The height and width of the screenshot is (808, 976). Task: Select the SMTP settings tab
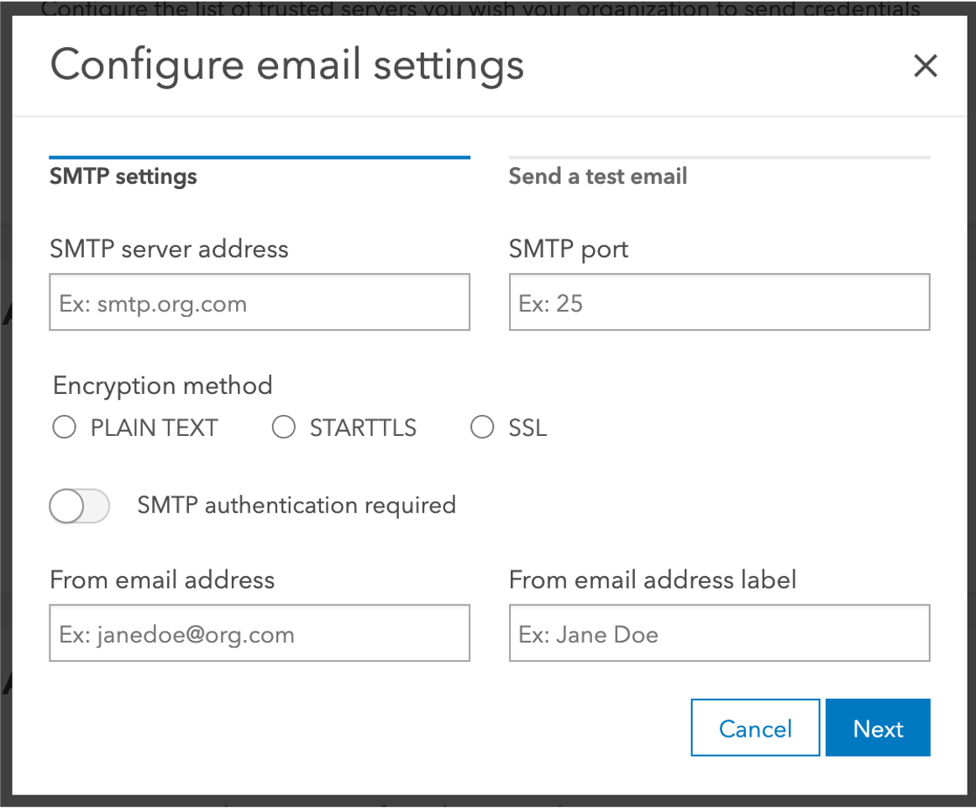coord(123,176)
